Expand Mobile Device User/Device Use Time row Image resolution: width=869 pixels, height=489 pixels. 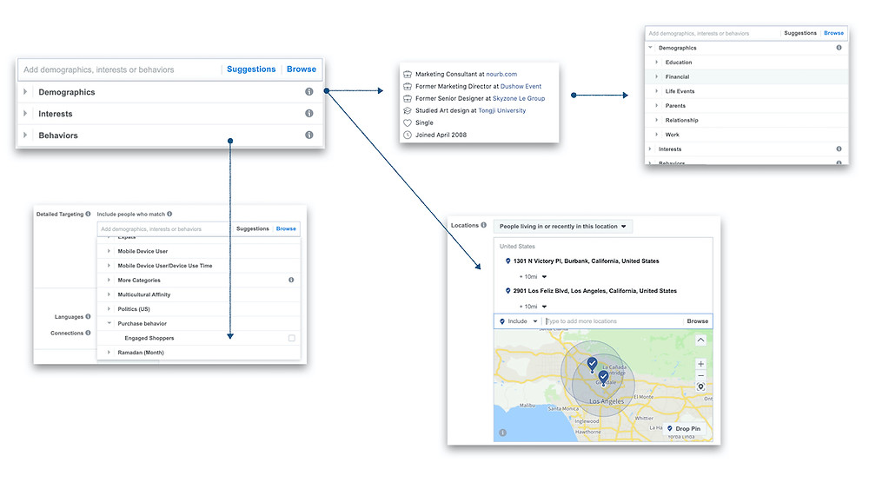109,265
